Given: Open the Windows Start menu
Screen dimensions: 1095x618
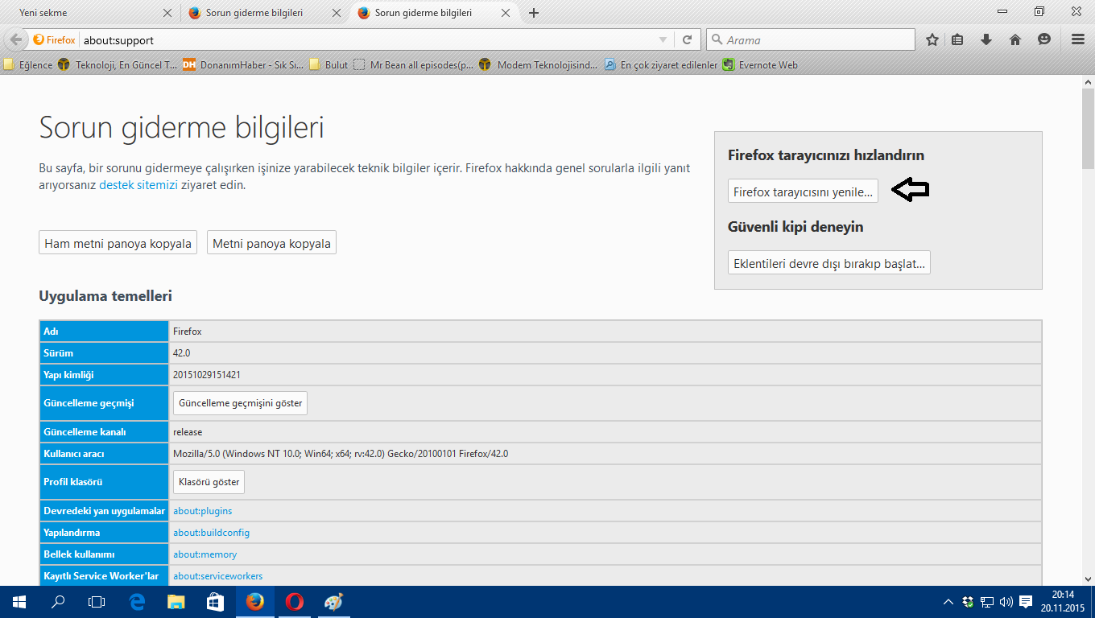Looking at the screenshot, I should pos(19,602).
